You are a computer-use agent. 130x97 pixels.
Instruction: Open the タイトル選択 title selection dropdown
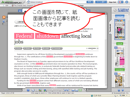pyautogui.click(x=101, y=2)
